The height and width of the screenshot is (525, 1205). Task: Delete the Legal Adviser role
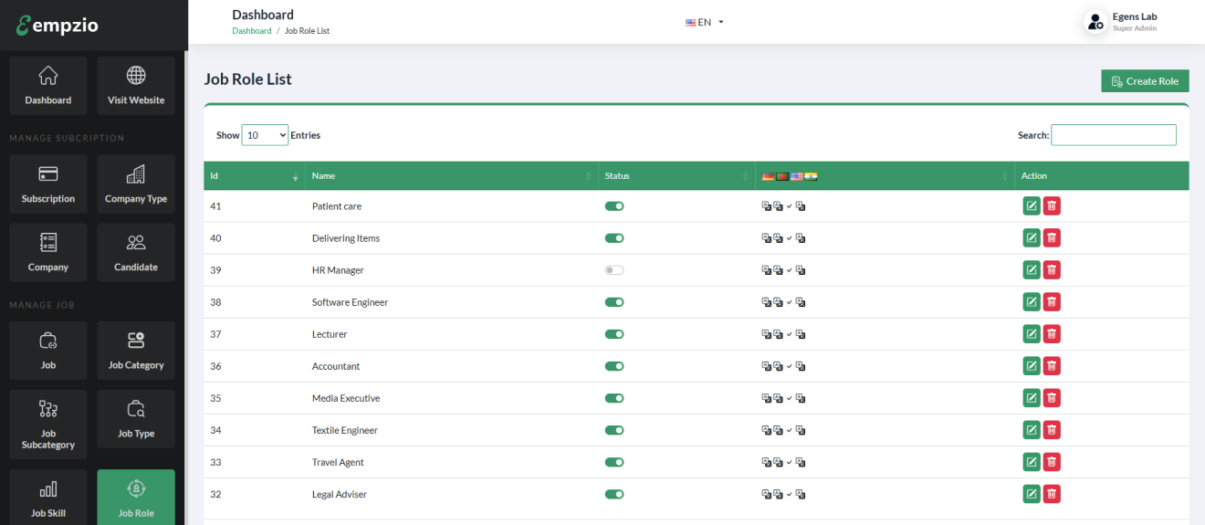1052,494
